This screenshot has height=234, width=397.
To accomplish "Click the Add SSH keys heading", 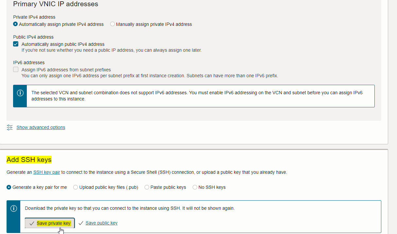I will pos(29,160).
